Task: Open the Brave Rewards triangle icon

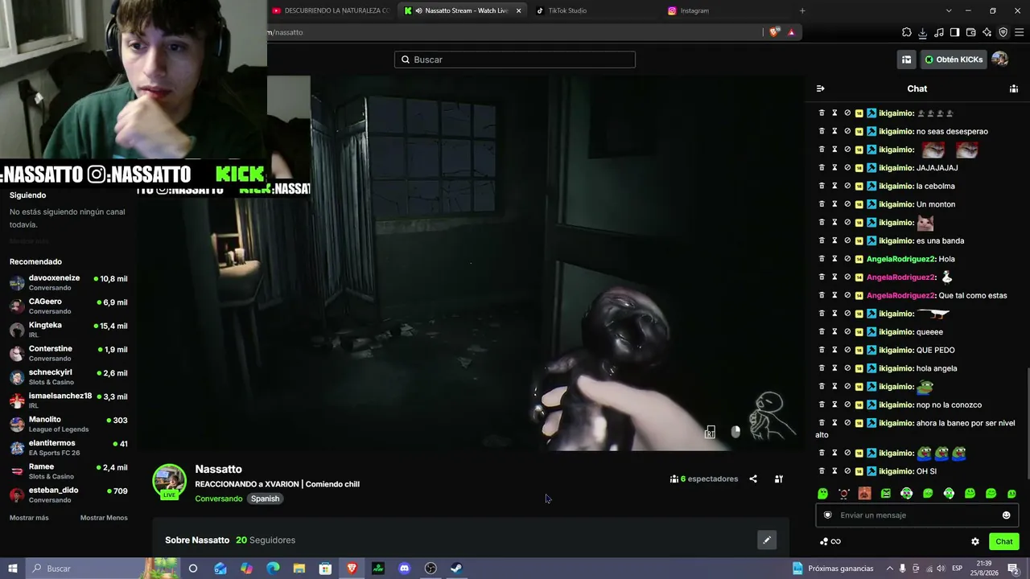Action: pos(791,32)
